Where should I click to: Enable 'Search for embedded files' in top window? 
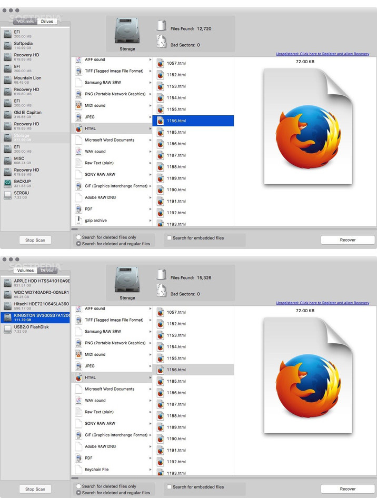coord(170,237)
